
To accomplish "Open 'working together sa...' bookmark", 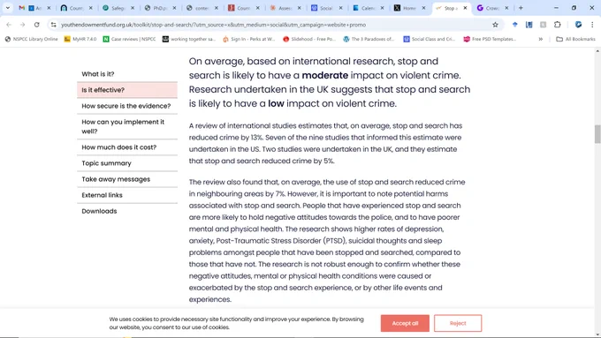I will pyautogui.click(x=189, y=39).
